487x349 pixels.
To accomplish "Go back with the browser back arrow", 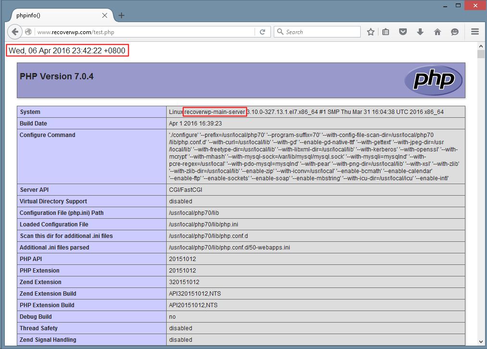I will tap(14, 32).
